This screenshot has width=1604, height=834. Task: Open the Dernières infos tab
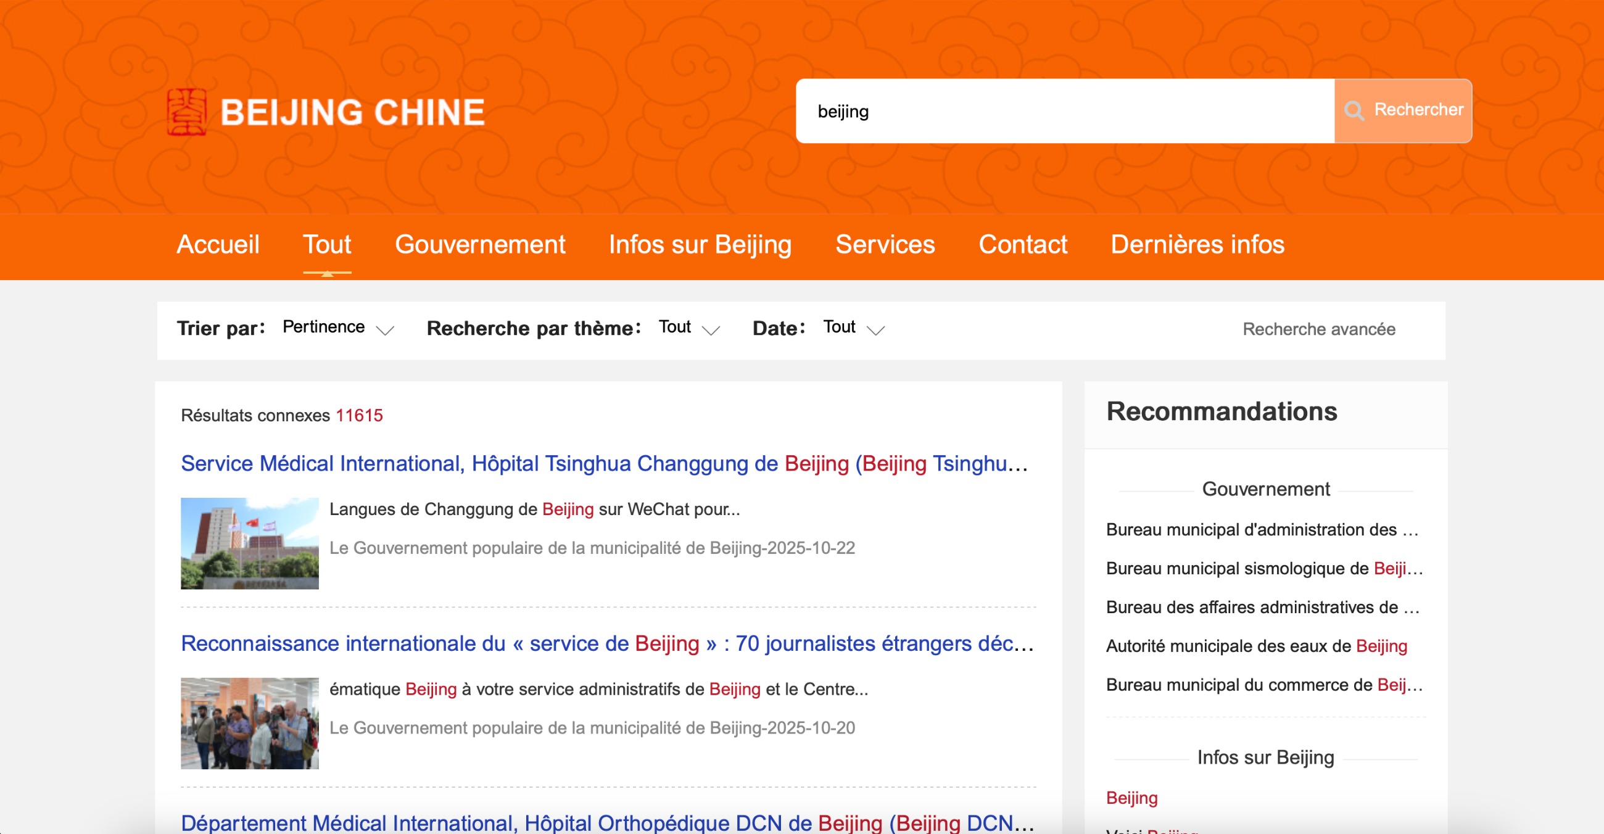pyautogui.click(x=1197, y=245)
